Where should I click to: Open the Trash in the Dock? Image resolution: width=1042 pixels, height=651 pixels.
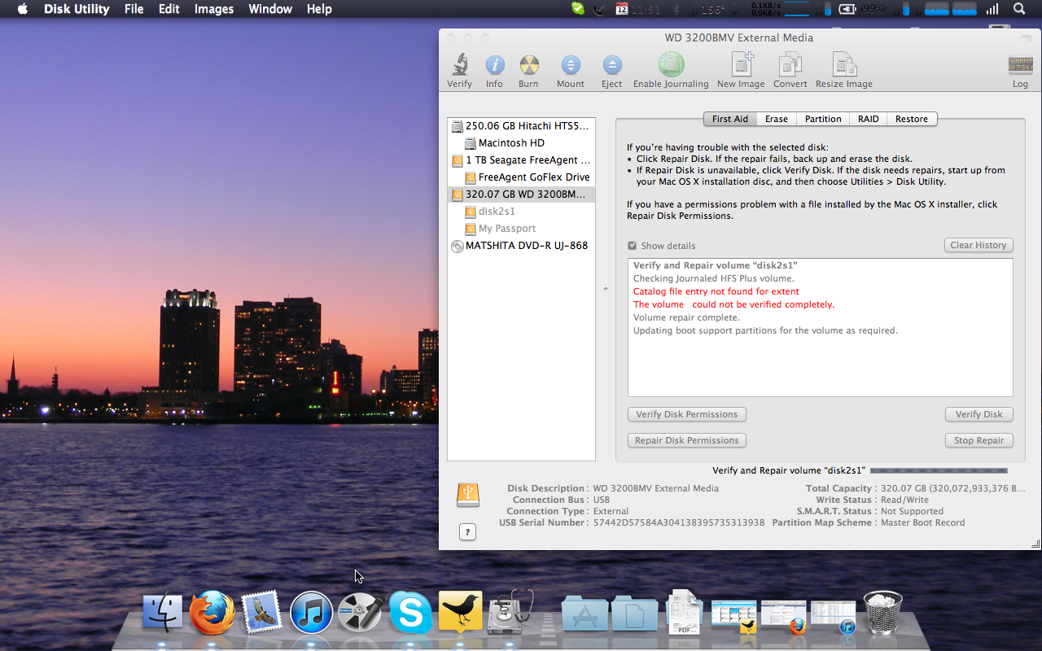point(882,613)
